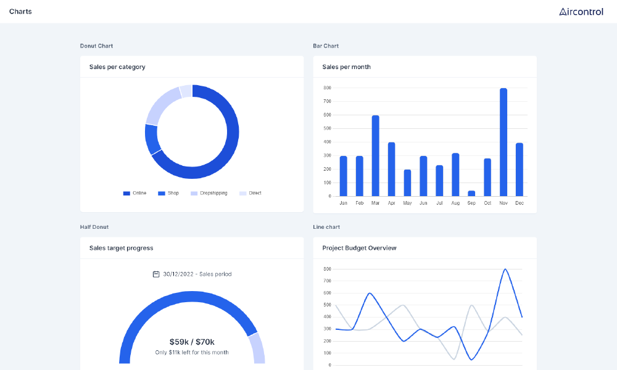Click the Line chart section label
This screenshot has height=370, width=617.
(326, 227)
